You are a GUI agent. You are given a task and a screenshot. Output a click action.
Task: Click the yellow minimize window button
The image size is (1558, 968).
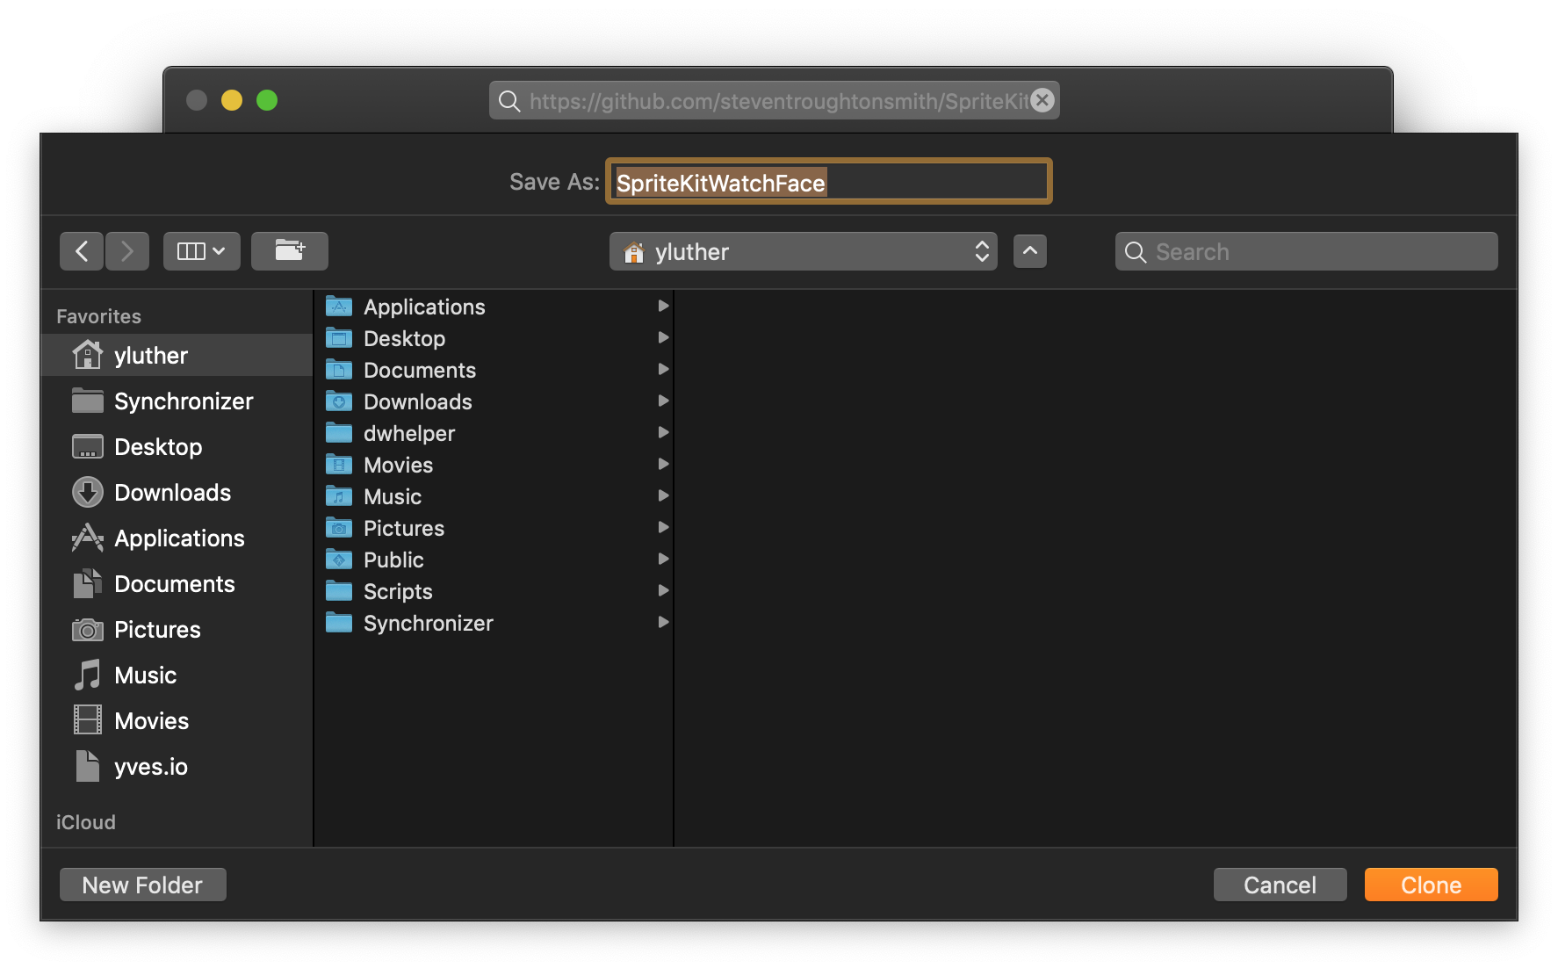point(232,100)
